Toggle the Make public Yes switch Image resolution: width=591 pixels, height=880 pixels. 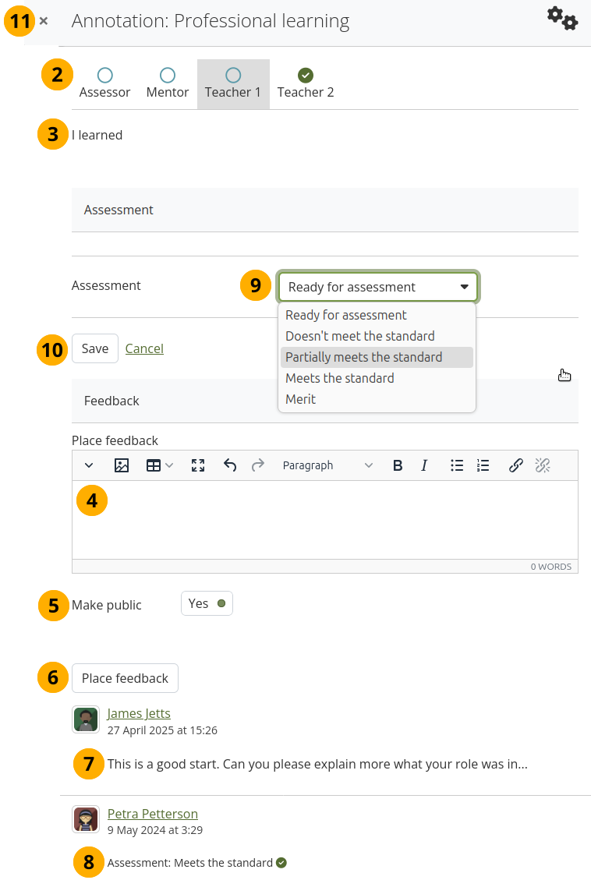(207, 603)
